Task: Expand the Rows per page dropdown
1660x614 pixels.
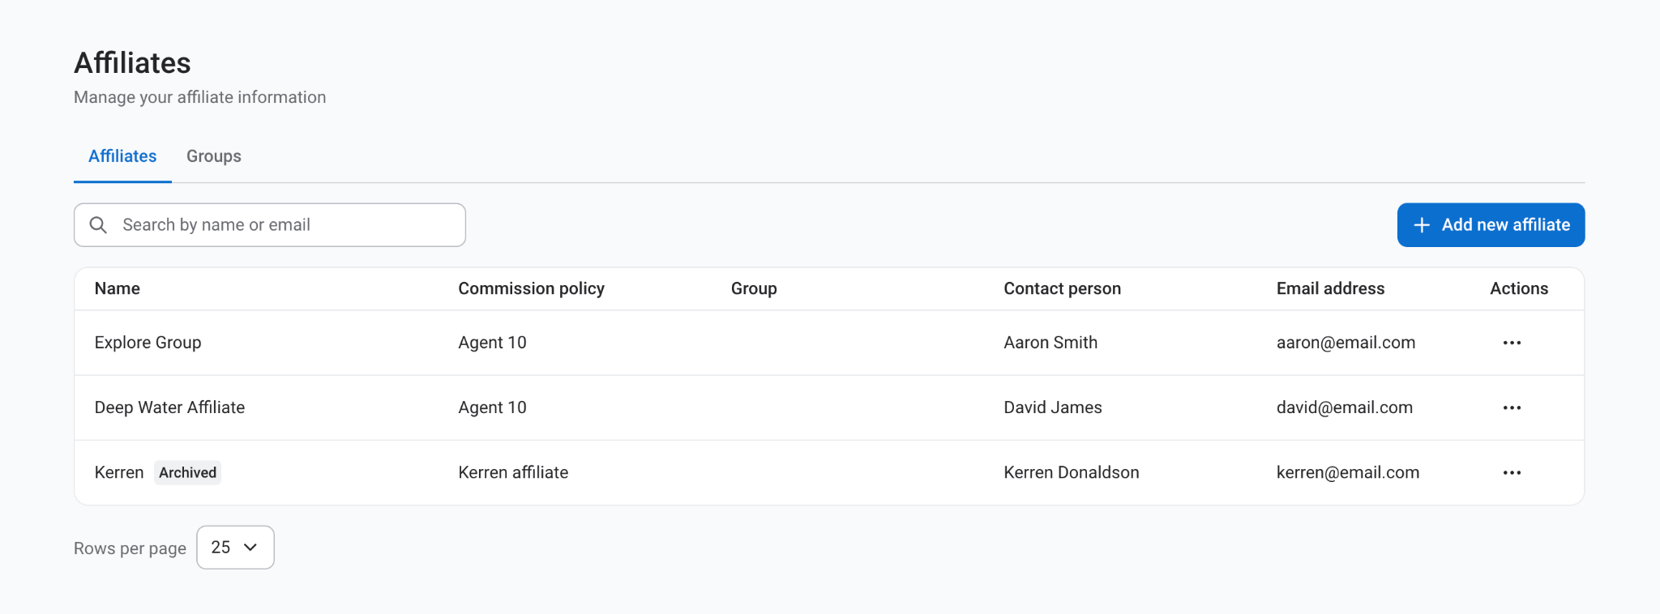Action: point(235,548)
